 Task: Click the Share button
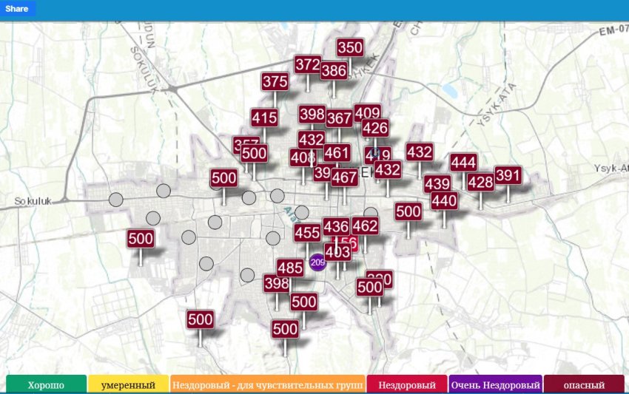click(18, 9)
